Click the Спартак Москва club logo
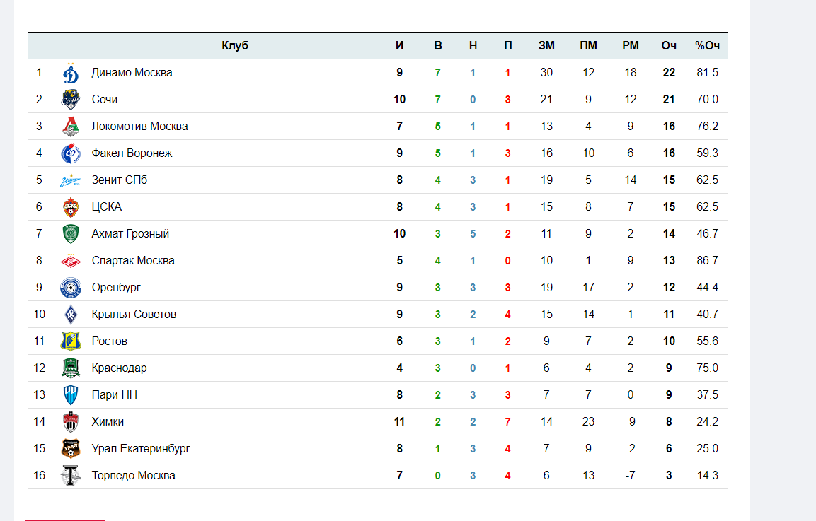 pyautogui.click(x=71, y=261)
